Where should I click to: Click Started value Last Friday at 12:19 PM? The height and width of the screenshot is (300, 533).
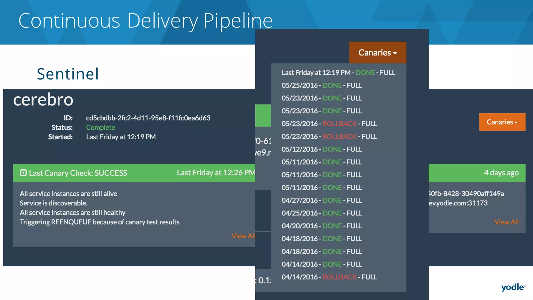click(121, 137)
